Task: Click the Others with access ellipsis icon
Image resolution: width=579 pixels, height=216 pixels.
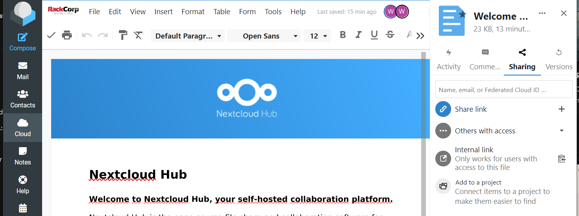Action: [x=443, y=131]
